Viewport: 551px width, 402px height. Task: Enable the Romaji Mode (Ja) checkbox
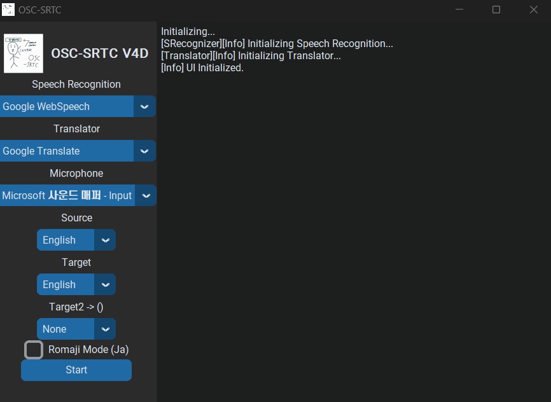coord(33,349)
